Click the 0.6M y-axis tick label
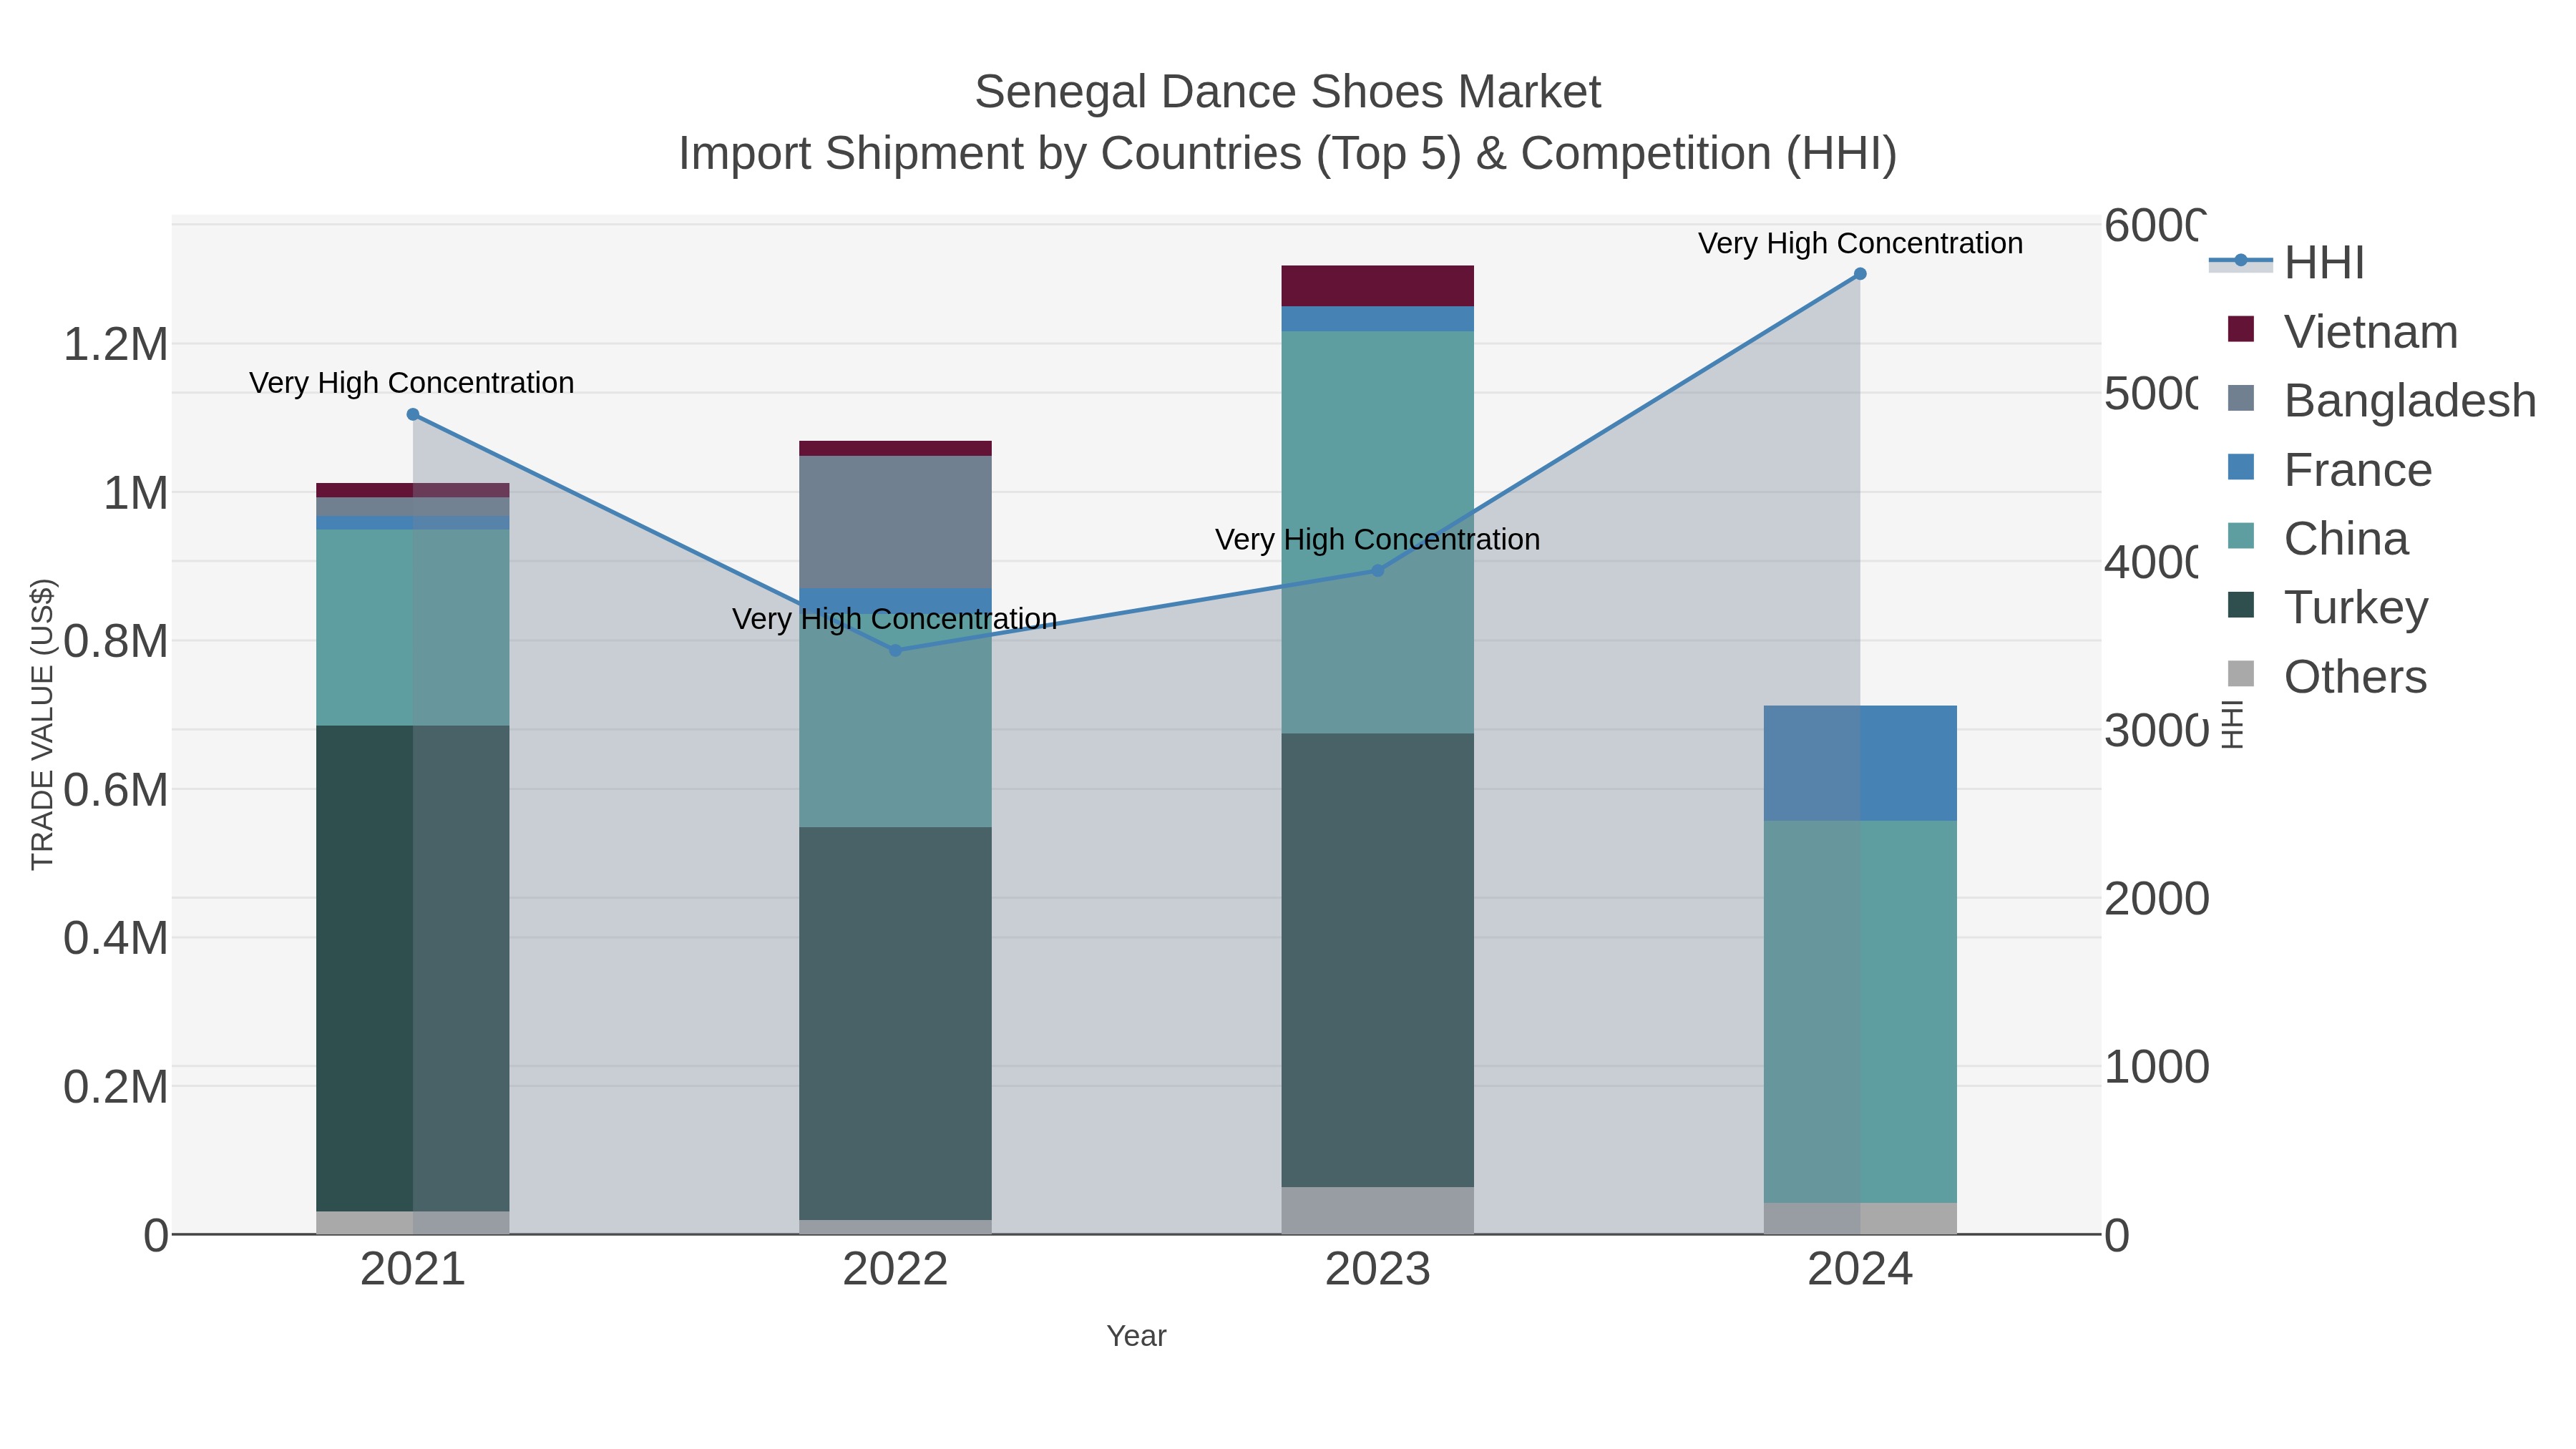The height and width of the screenshot is (1449, 2576). pos(116,790)
